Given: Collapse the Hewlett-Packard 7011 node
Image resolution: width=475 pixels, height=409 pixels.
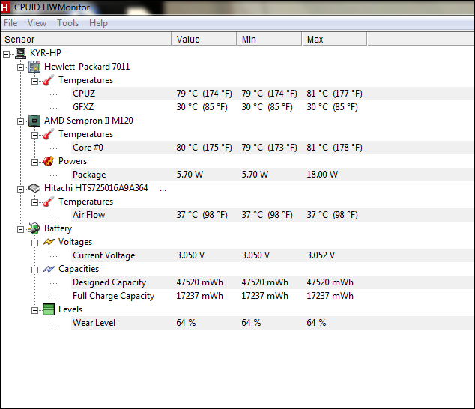Looking at the screenshot, I should [20, 68].
